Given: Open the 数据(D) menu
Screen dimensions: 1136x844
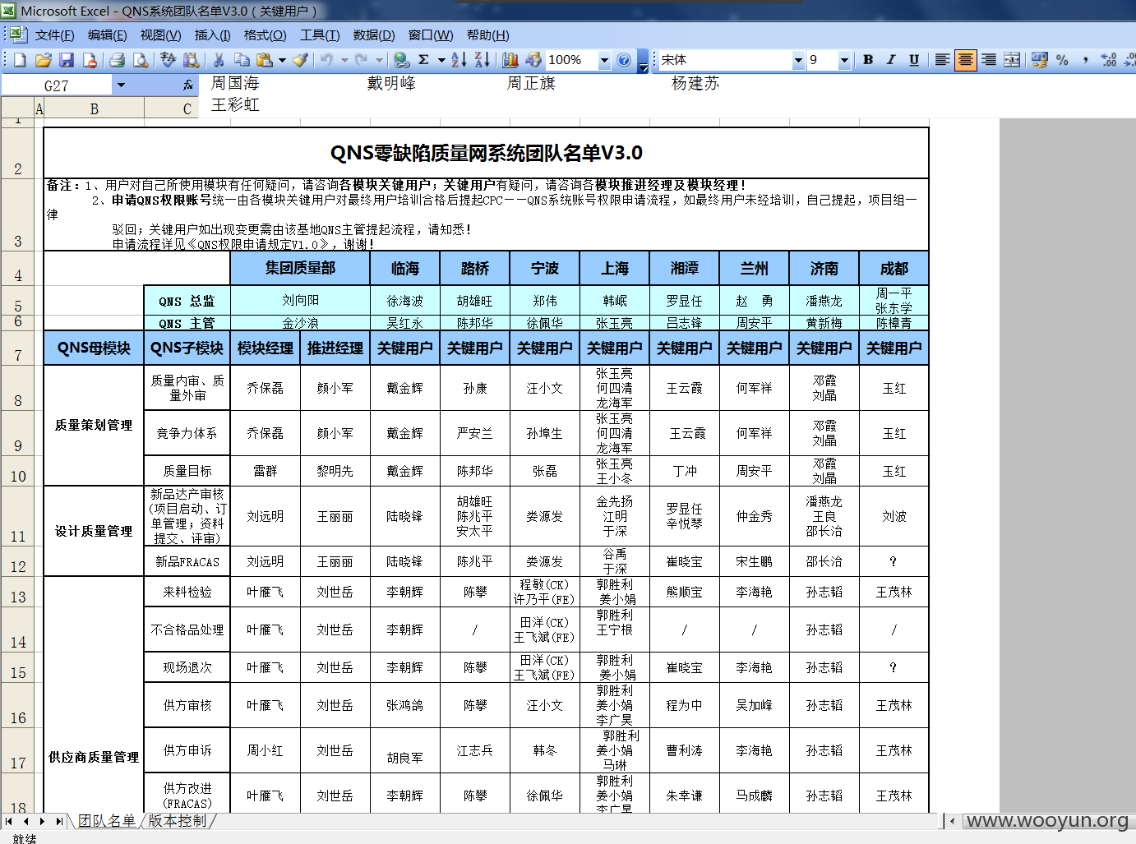Looking at the screenshot, I should (x=374, y=35).
